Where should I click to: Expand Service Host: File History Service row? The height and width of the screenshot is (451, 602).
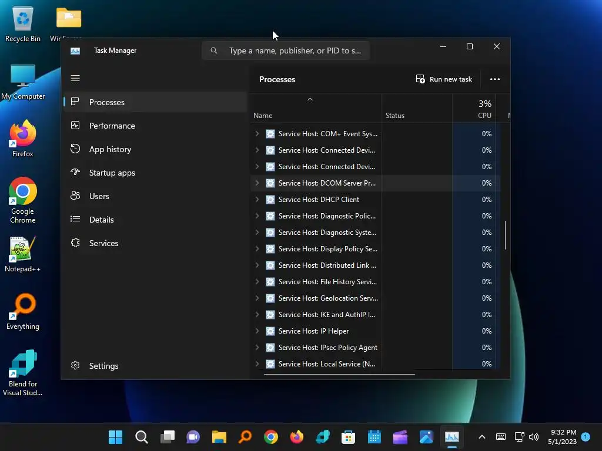[x=257, y=281]
